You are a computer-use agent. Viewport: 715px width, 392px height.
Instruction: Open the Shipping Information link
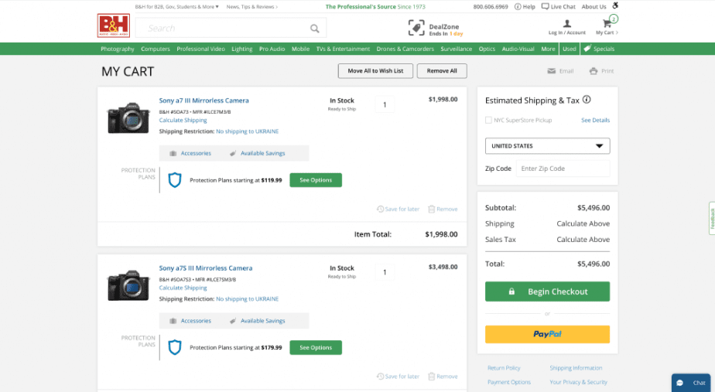click(576, 368)
